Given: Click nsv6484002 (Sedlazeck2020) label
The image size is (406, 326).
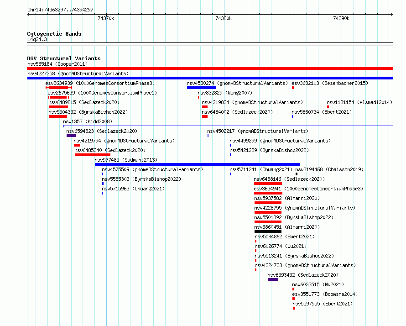Looking at the screenshot, I should tap(237, 112).
